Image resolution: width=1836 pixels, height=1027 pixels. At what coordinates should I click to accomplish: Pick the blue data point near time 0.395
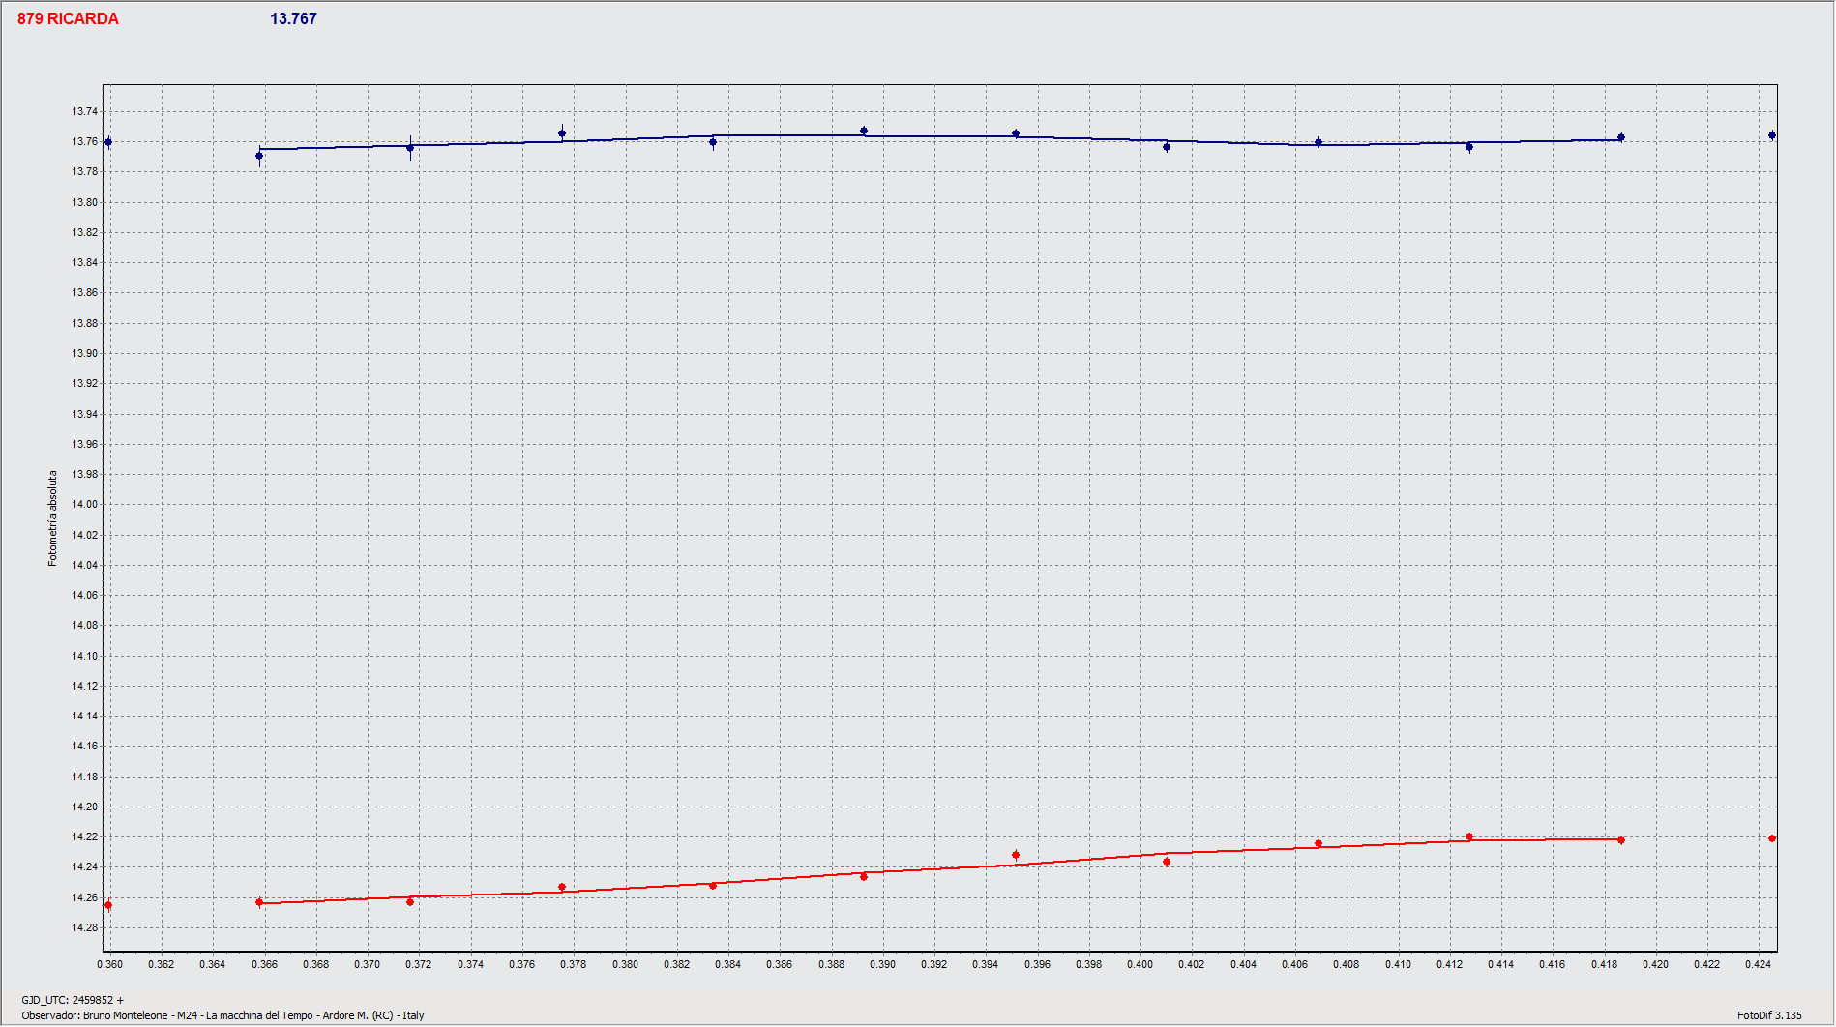click(x=1016, y=133)
